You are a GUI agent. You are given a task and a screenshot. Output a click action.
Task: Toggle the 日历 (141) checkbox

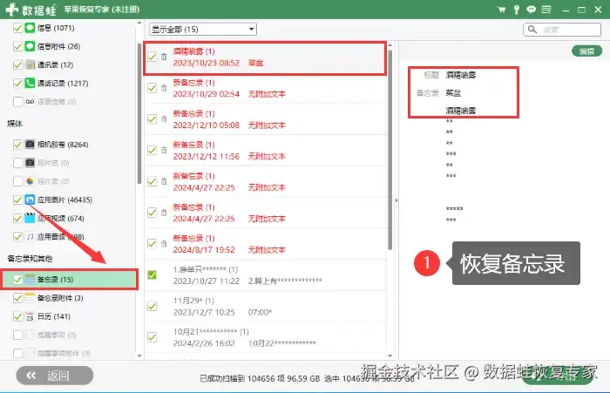pyautogui.click(x=17, y=316)
